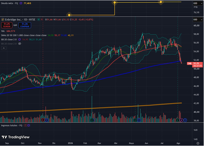Viewport: 204px width, 146px height.
Task: Select the Deuda neta - FQ indicator label
Action: pyautogui.click(x=9, y=3)
